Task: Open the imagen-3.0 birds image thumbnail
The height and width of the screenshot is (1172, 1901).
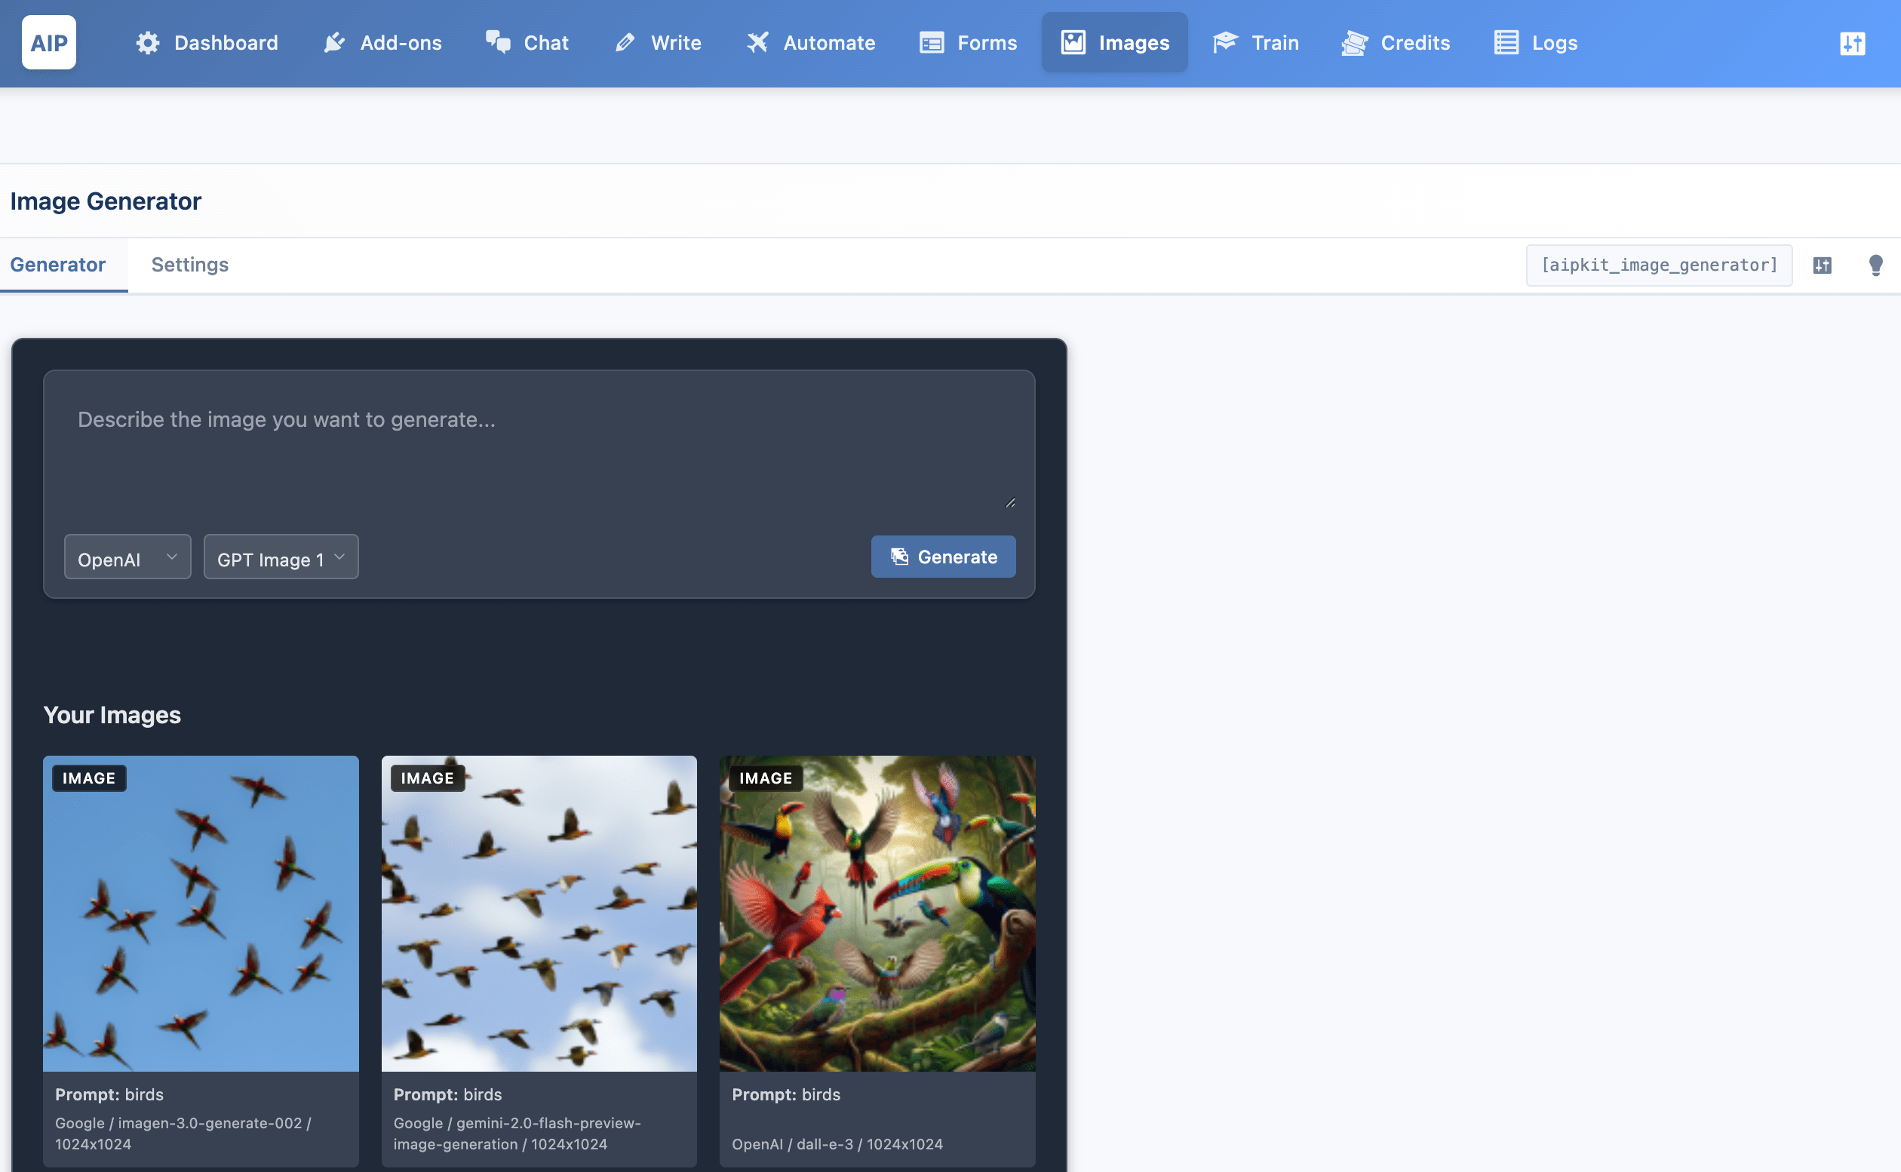Action: point(201,913)
